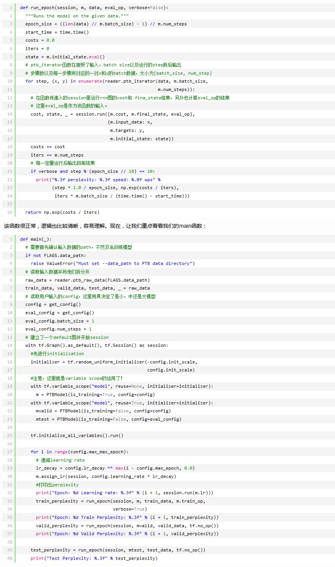Click the 'start_time = time.time()' line
Image resolution: width=335 pixels, height=567 pixels.
tap(57, 32)
